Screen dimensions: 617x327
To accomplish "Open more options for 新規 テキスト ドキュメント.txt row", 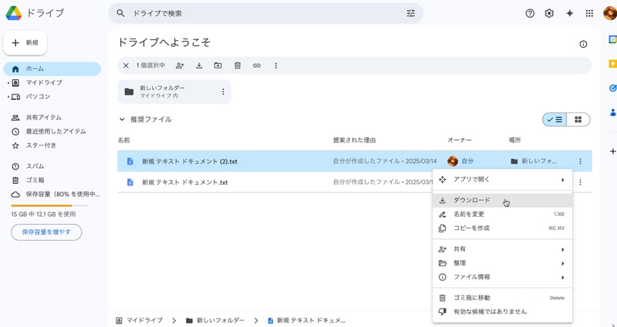I will coord(580,182).
